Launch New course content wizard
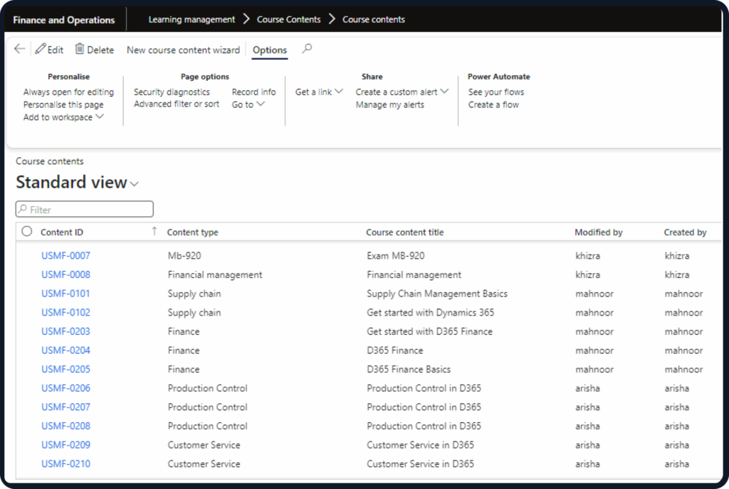This screenshot has width=729, height=489. click(183, 50)
